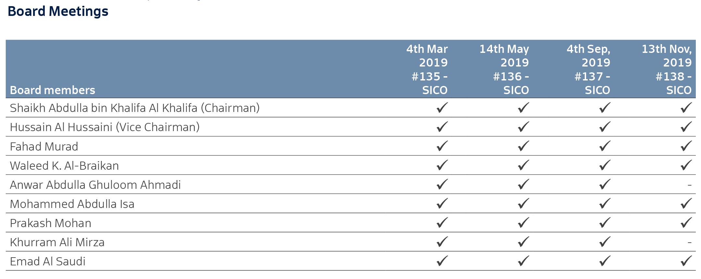Click Waleed K. Al-Braikan's 13th Nov checkmark
This screenshot has width=701, height=279.
click(x=686, y=165)
